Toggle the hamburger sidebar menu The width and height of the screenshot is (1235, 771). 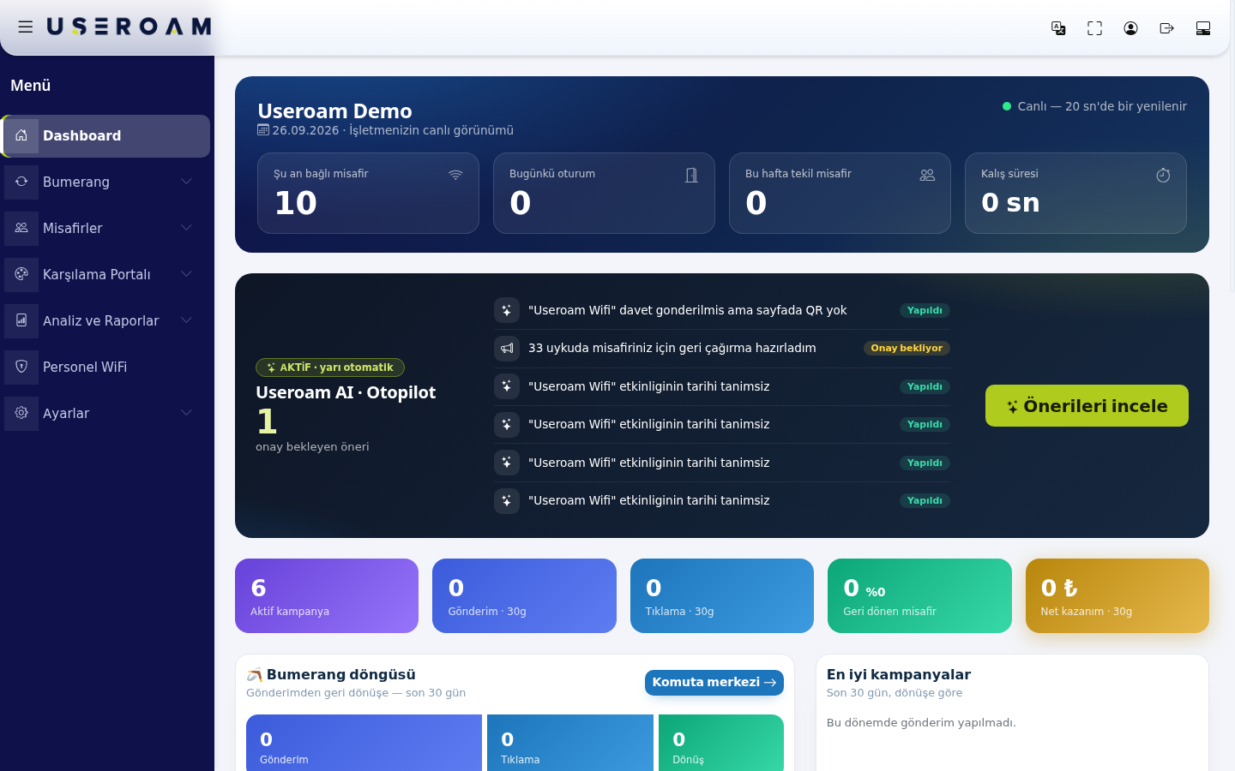pyautogui.click(x=26, y=27)
